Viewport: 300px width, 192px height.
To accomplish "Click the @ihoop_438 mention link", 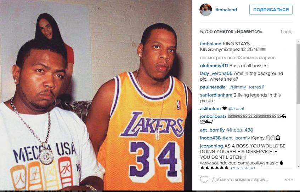I will 239,130.
